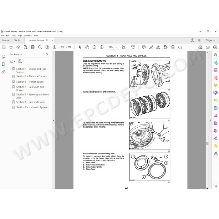
Task: Add the document to starred files
Action: point(11,47)
